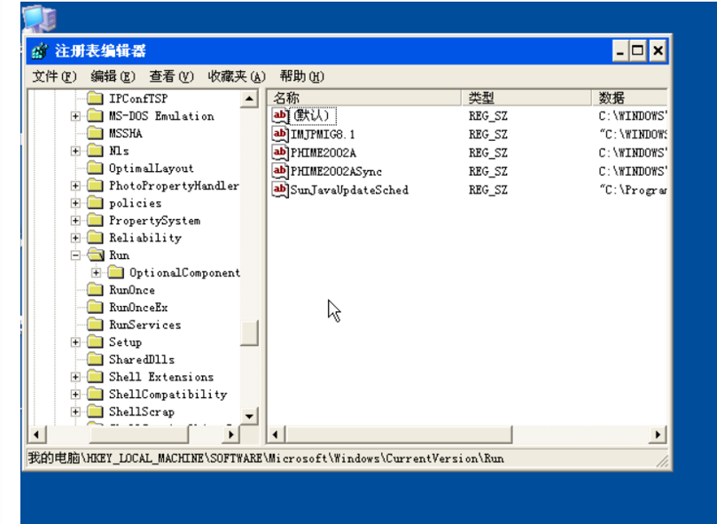This screenshot has height=524, width=717.
Task: Click the SharedDlls folder icon
Action: click(95, 359)
